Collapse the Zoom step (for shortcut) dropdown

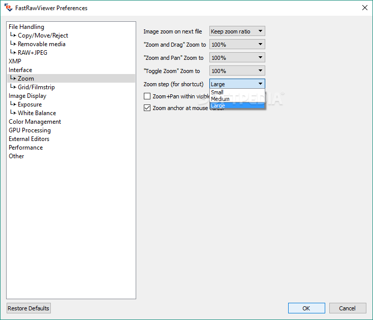237,84
